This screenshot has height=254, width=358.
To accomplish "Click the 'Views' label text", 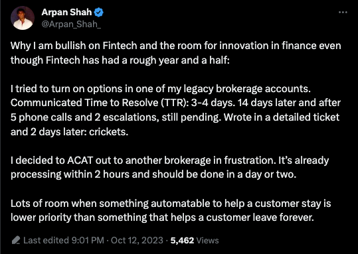I will pos(207,240).
